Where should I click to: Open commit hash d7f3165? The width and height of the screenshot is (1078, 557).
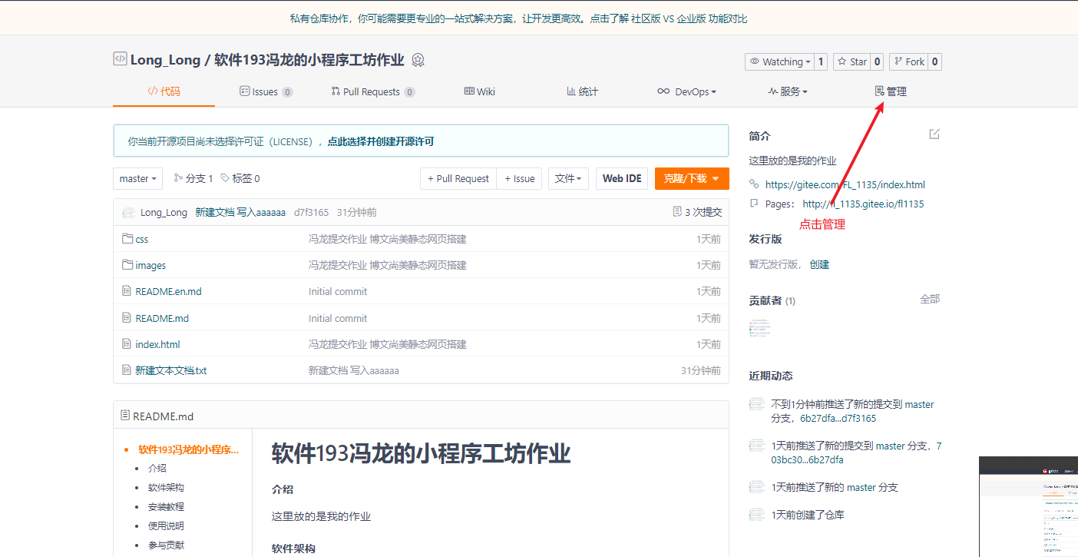click(x=311, y=212)
